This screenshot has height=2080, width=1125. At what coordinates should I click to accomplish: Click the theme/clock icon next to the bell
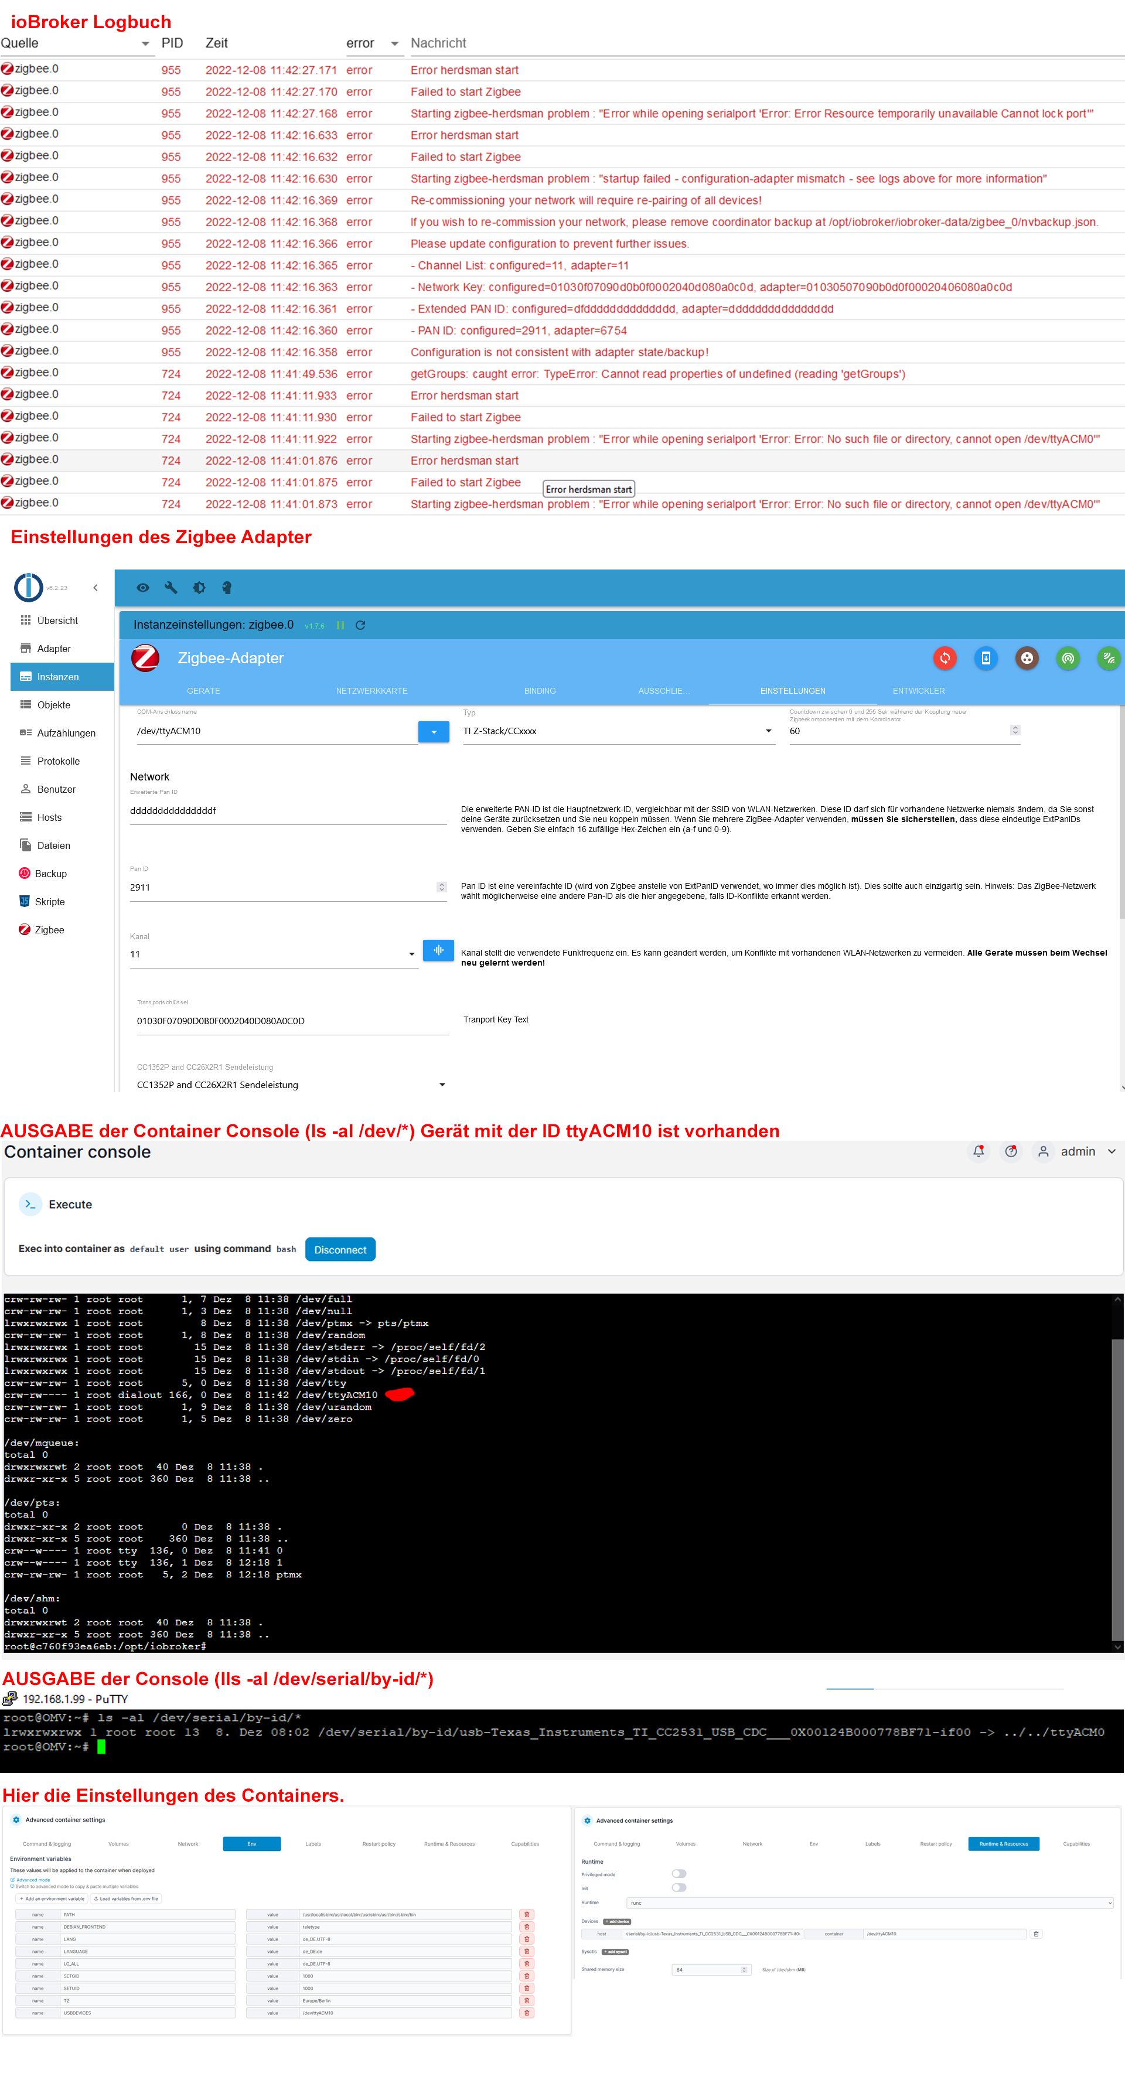tap(1011, 1151)
